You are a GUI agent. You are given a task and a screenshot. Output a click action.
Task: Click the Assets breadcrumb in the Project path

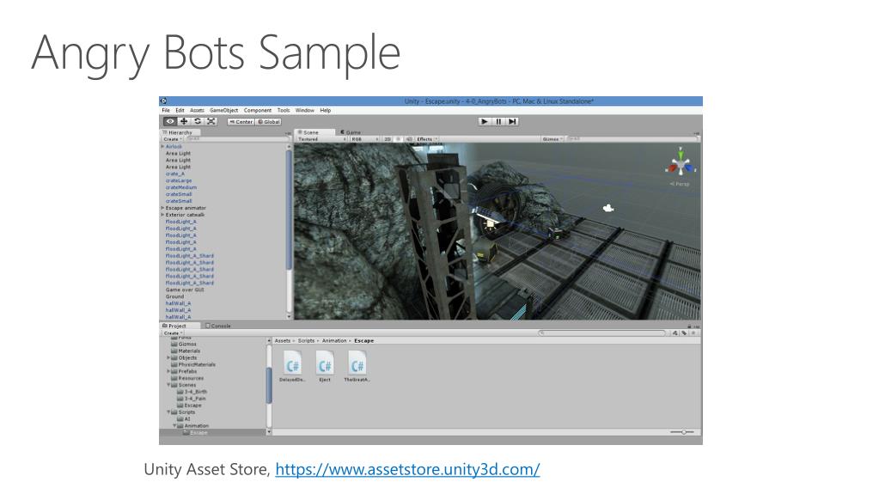tap(283, 341)
